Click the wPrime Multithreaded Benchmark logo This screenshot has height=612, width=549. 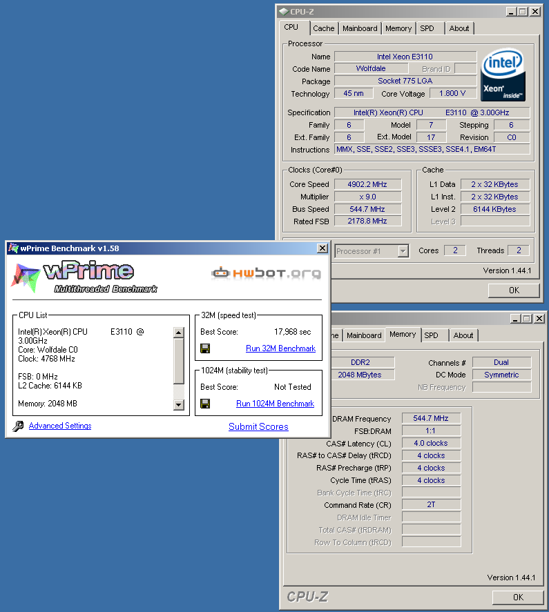point(84,277)
